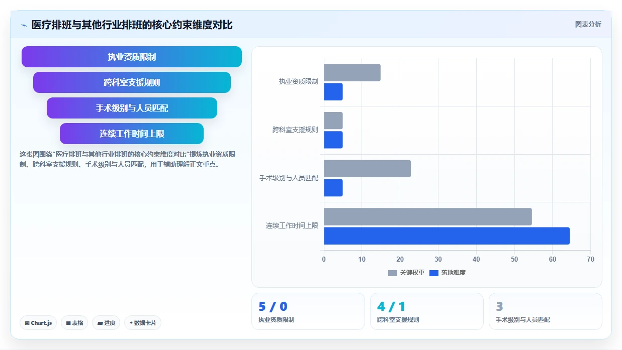Select the 连续工作时间上限 funnel bar
622x350 pixels.
coord(132,134)
